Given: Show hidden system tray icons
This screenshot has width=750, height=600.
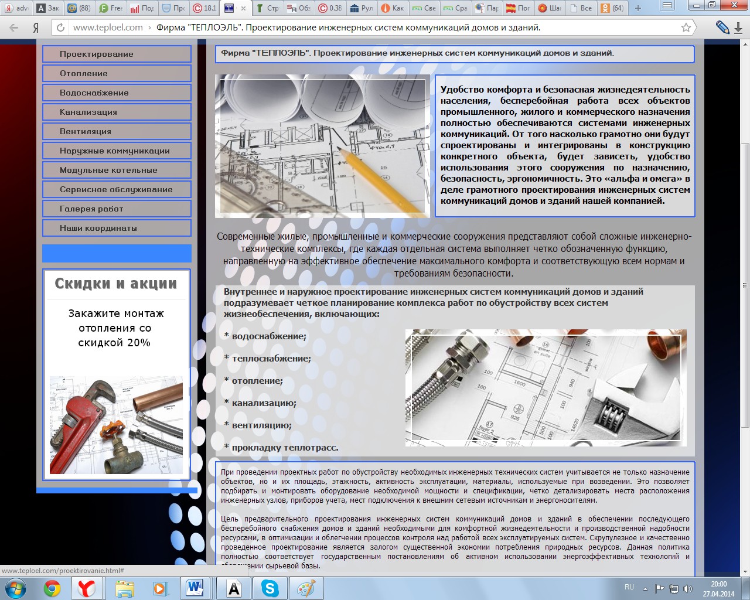Looking at the screenshot, I should click(645, 589).
